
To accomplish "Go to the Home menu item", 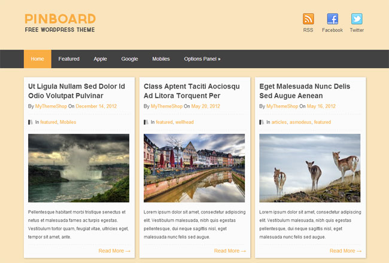I will point(38,59).
